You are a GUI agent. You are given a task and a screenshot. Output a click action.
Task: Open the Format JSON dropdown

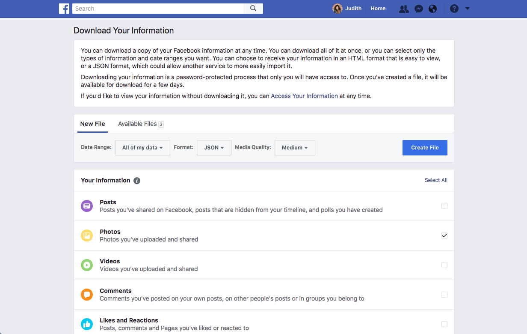(x=214, y=148)
